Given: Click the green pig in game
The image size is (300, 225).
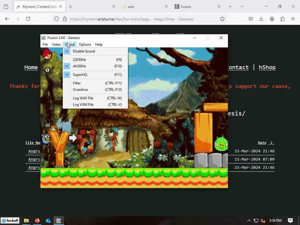Looking at the screenshot, I should [x=221, y=144].
